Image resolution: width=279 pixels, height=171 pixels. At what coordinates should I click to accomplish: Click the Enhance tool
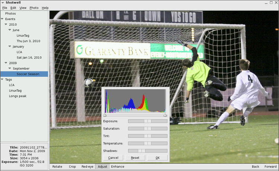(118, 167)
